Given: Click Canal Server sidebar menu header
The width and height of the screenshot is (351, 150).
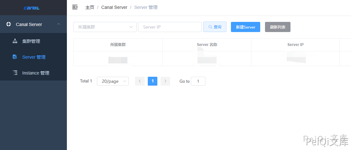Looking at the screenshot, I should tap(33, 24).
